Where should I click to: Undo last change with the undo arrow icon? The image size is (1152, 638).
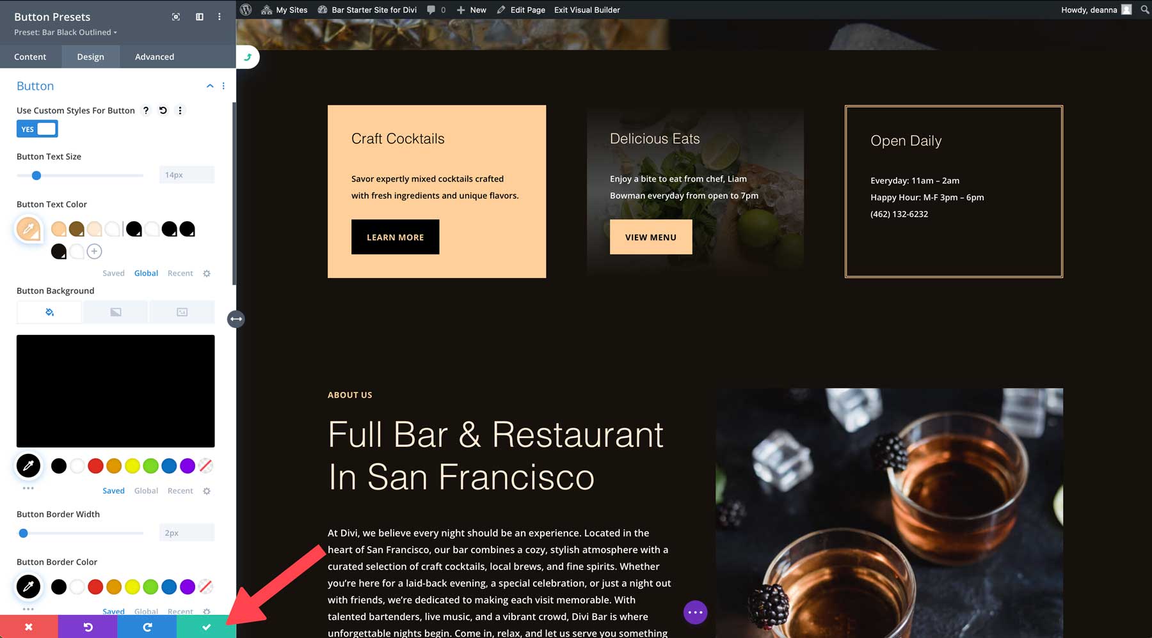click(88, 627)
